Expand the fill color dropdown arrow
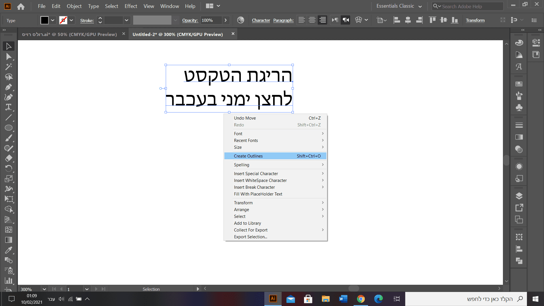This screenshot has width=544, height=306. click(x=53, y=20)
